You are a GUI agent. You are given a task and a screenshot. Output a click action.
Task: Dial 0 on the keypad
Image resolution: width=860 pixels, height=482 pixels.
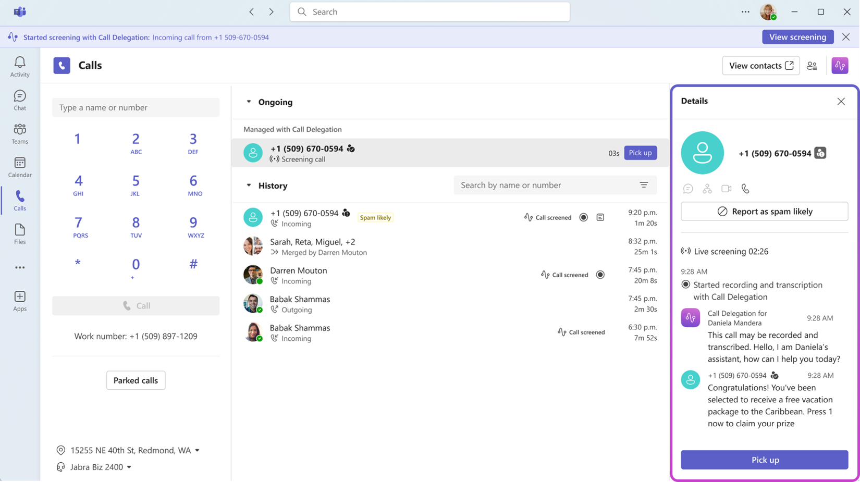[x=136, y=268]
